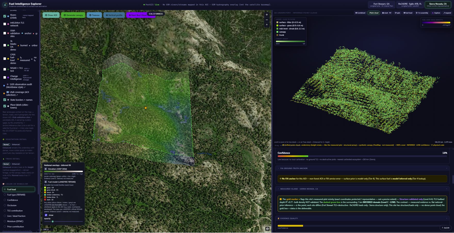Image resolution: width=454 pixels, height=233 pixels.
Task: Click the map attribution info icon
Action: click(267, 229)
